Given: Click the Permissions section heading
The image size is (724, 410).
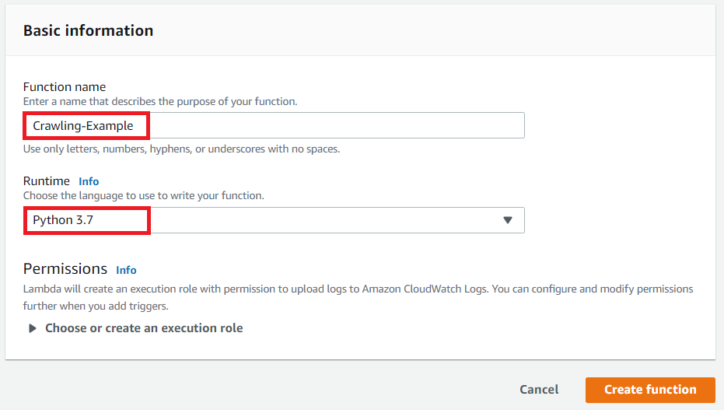Looking at the screenshot, I should 65,269.
